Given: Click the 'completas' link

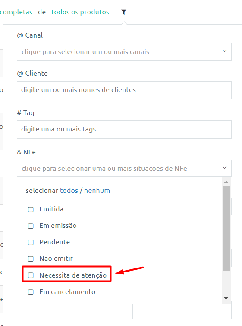Looking at the screenshot, I should click(16, 12).
